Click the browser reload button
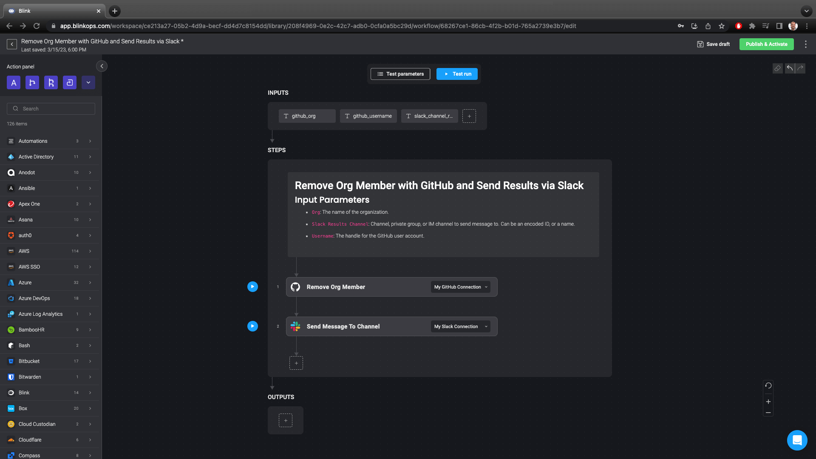 tap(37, 26)
